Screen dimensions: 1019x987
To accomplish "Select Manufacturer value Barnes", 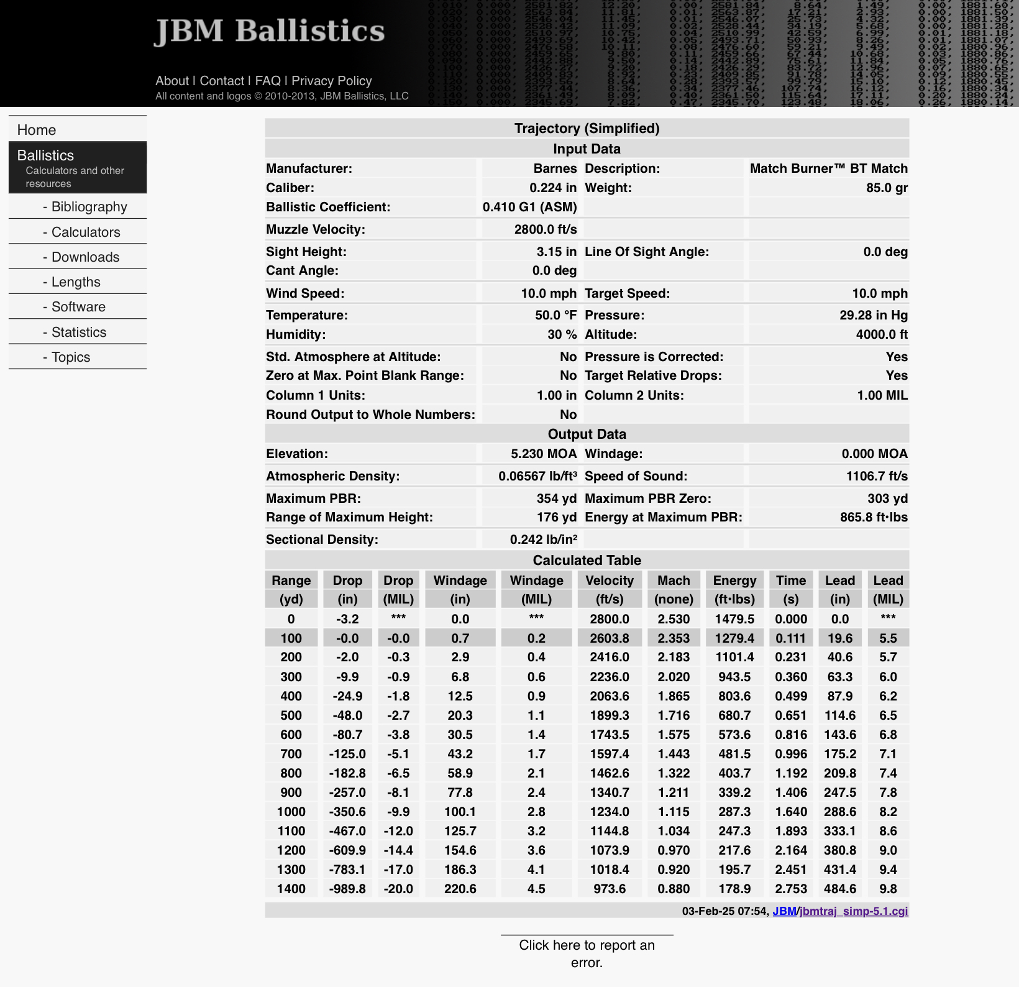I will tap(555, 168).
